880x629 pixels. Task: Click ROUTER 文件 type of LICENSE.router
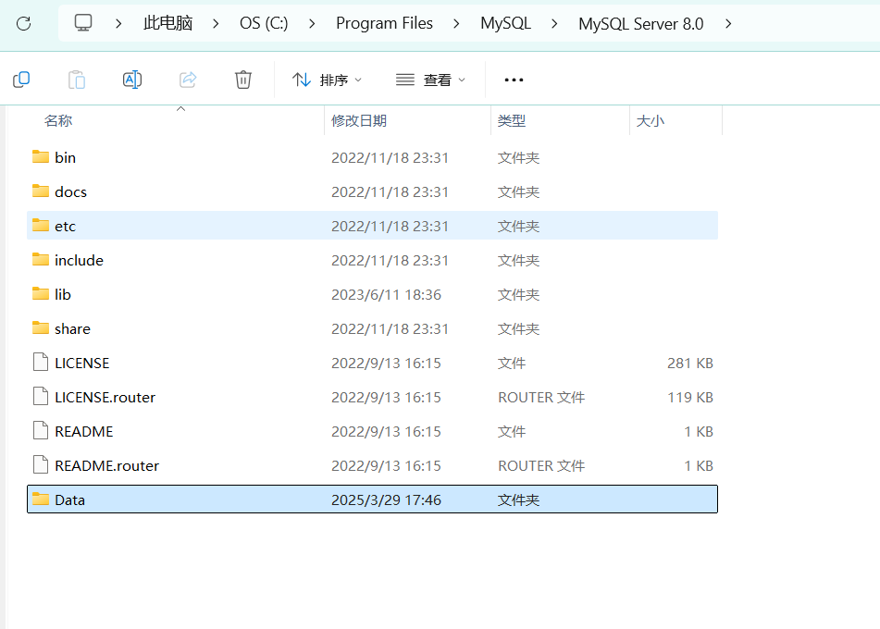tap(541, 397)
